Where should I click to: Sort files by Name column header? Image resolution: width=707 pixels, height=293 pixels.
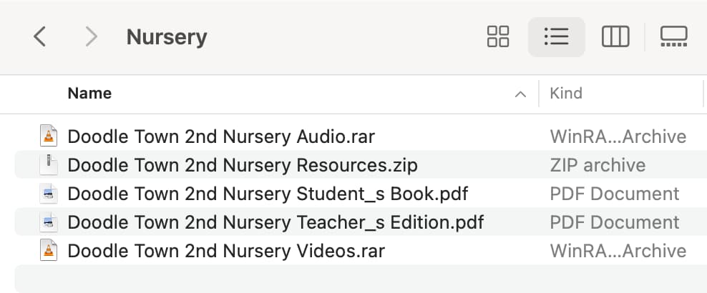coord(89,93)
